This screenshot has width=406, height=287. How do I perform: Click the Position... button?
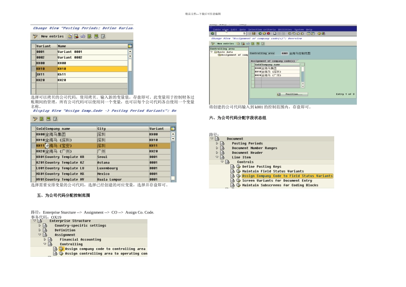[x=292, y=94]
